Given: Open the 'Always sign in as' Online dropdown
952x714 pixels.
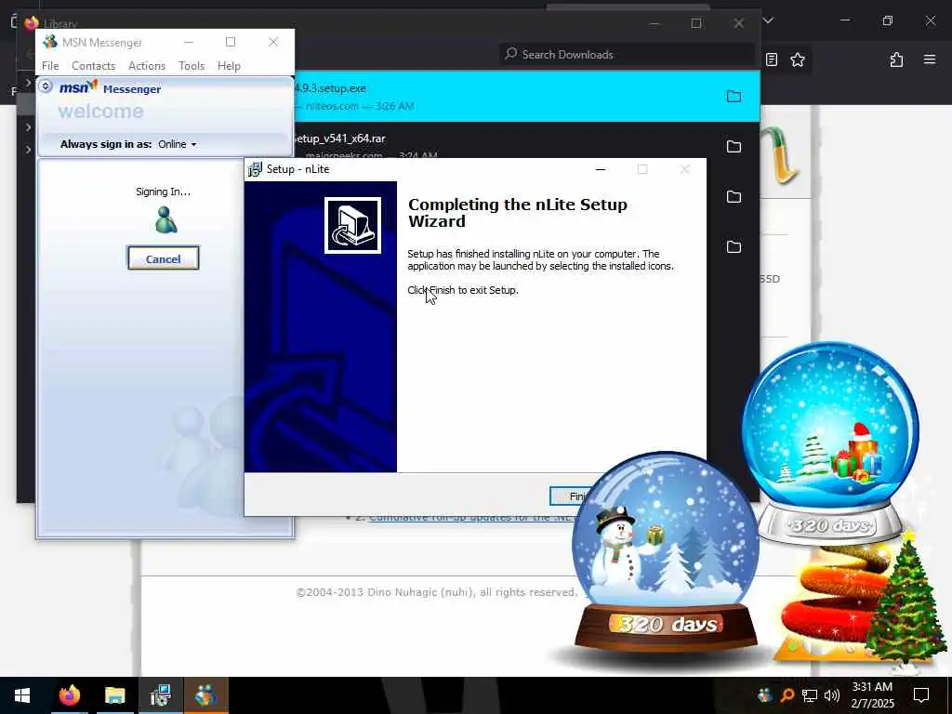Looking at the screenshot, I should [178, 144].
